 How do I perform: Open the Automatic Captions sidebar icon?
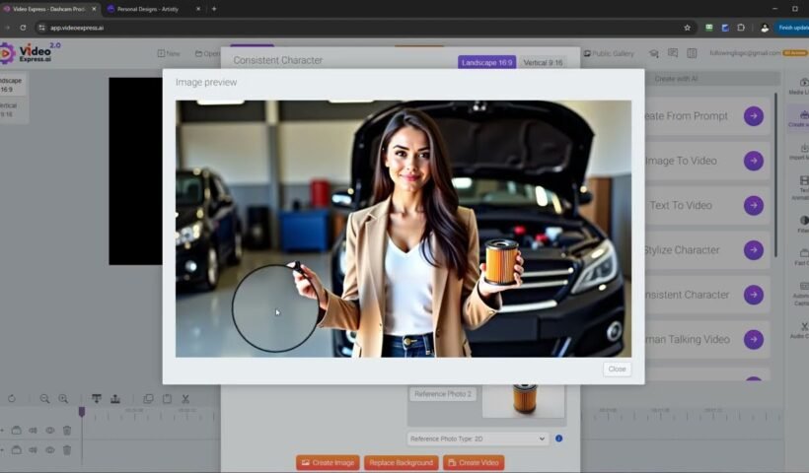pos(802,294)
